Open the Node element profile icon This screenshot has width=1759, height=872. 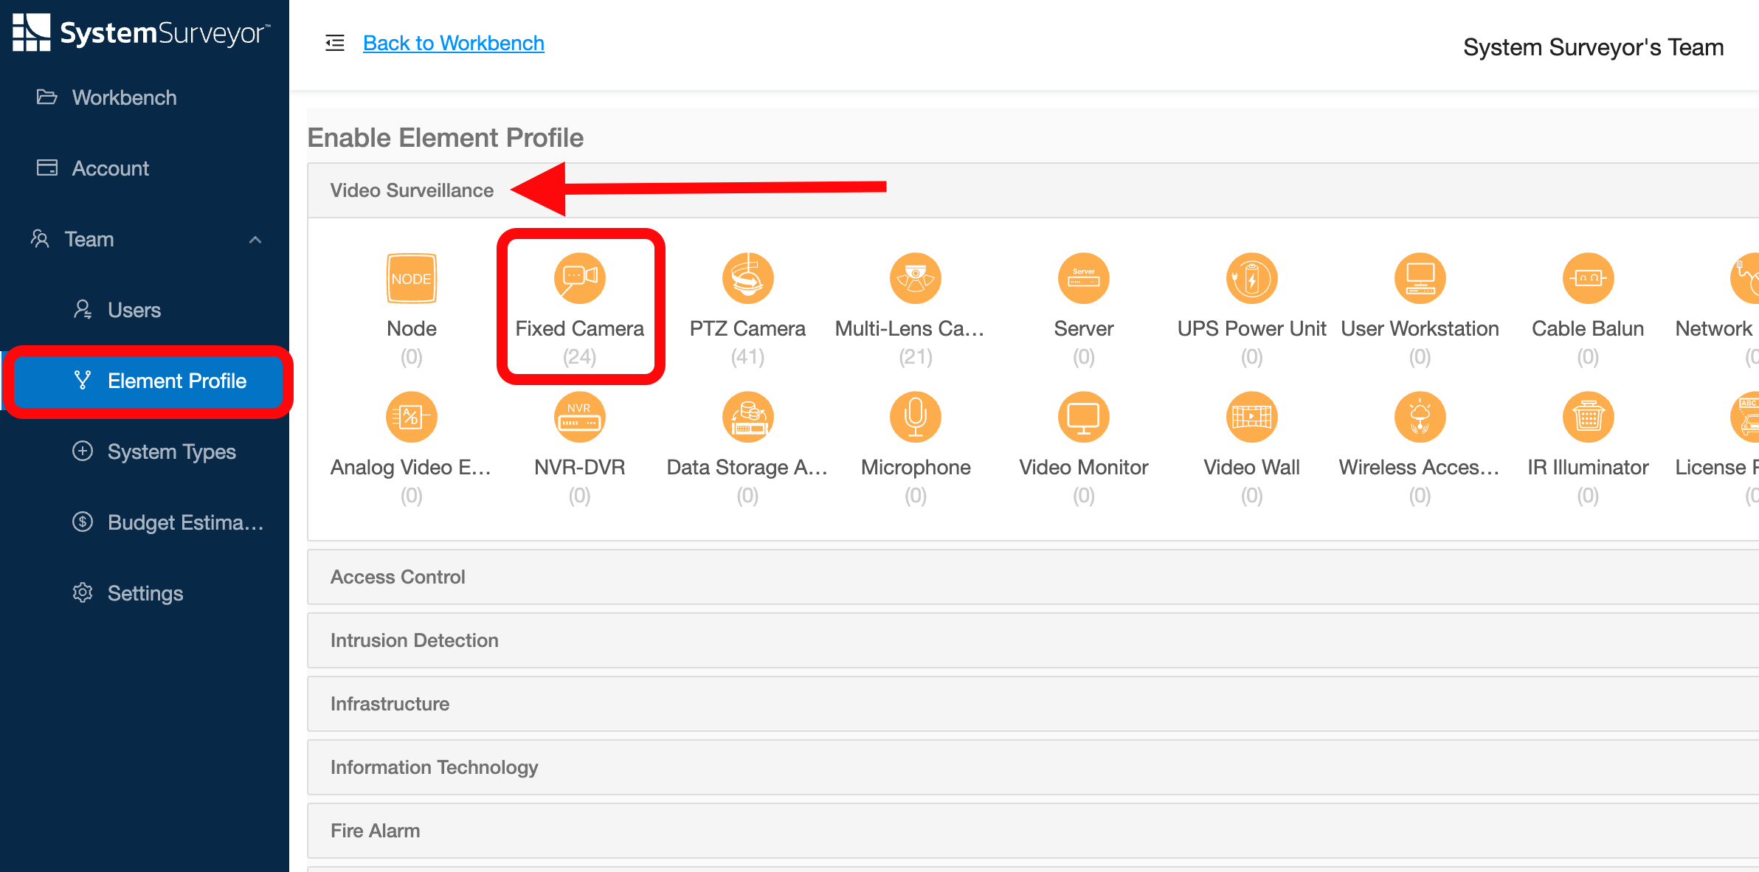point(412,278)
